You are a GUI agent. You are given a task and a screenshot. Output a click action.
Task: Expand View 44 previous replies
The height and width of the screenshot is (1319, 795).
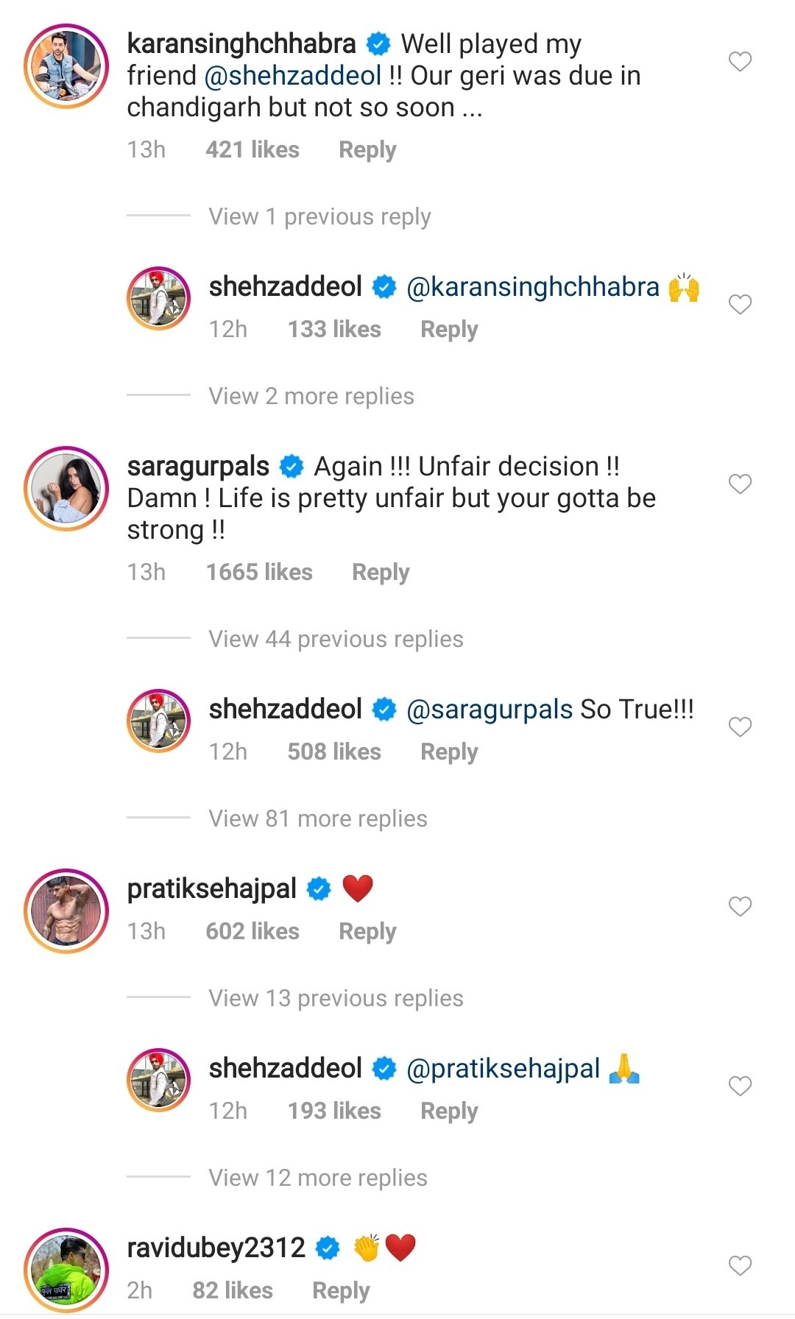pyautogui.click(x=336, y=640)
